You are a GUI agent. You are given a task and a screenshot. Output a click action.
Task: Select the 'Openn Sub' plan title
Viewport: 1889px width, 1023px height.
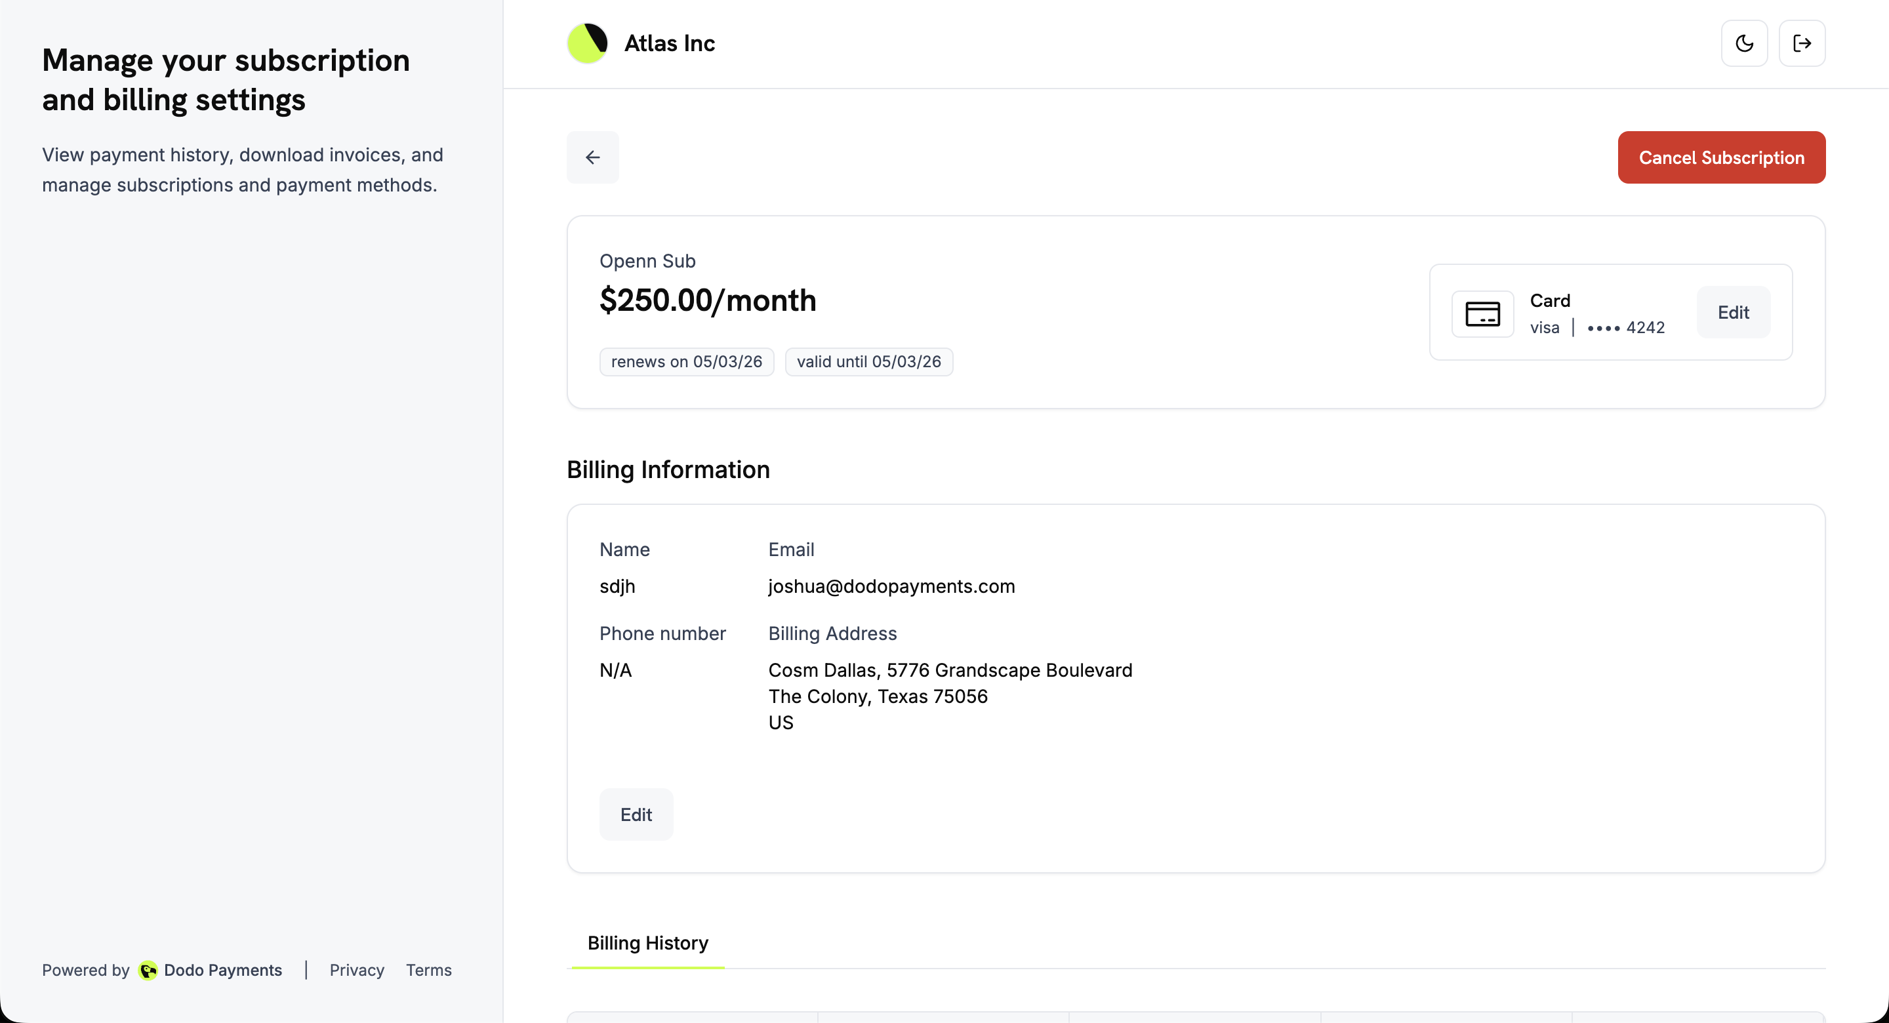pos(647,260)
